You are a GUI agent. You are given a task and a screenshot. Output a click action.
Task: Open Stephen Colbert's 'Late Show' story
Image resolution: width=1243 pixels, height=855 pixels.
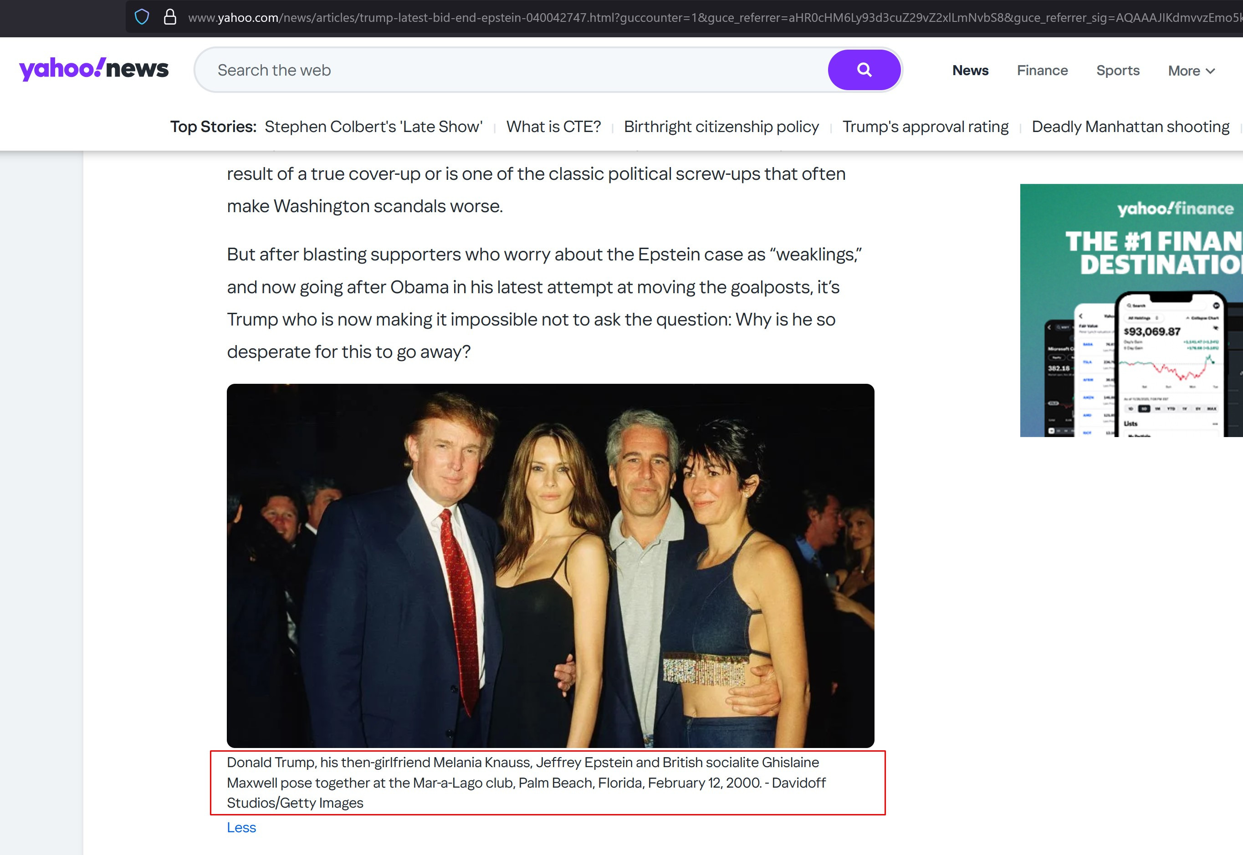point(373,127)
